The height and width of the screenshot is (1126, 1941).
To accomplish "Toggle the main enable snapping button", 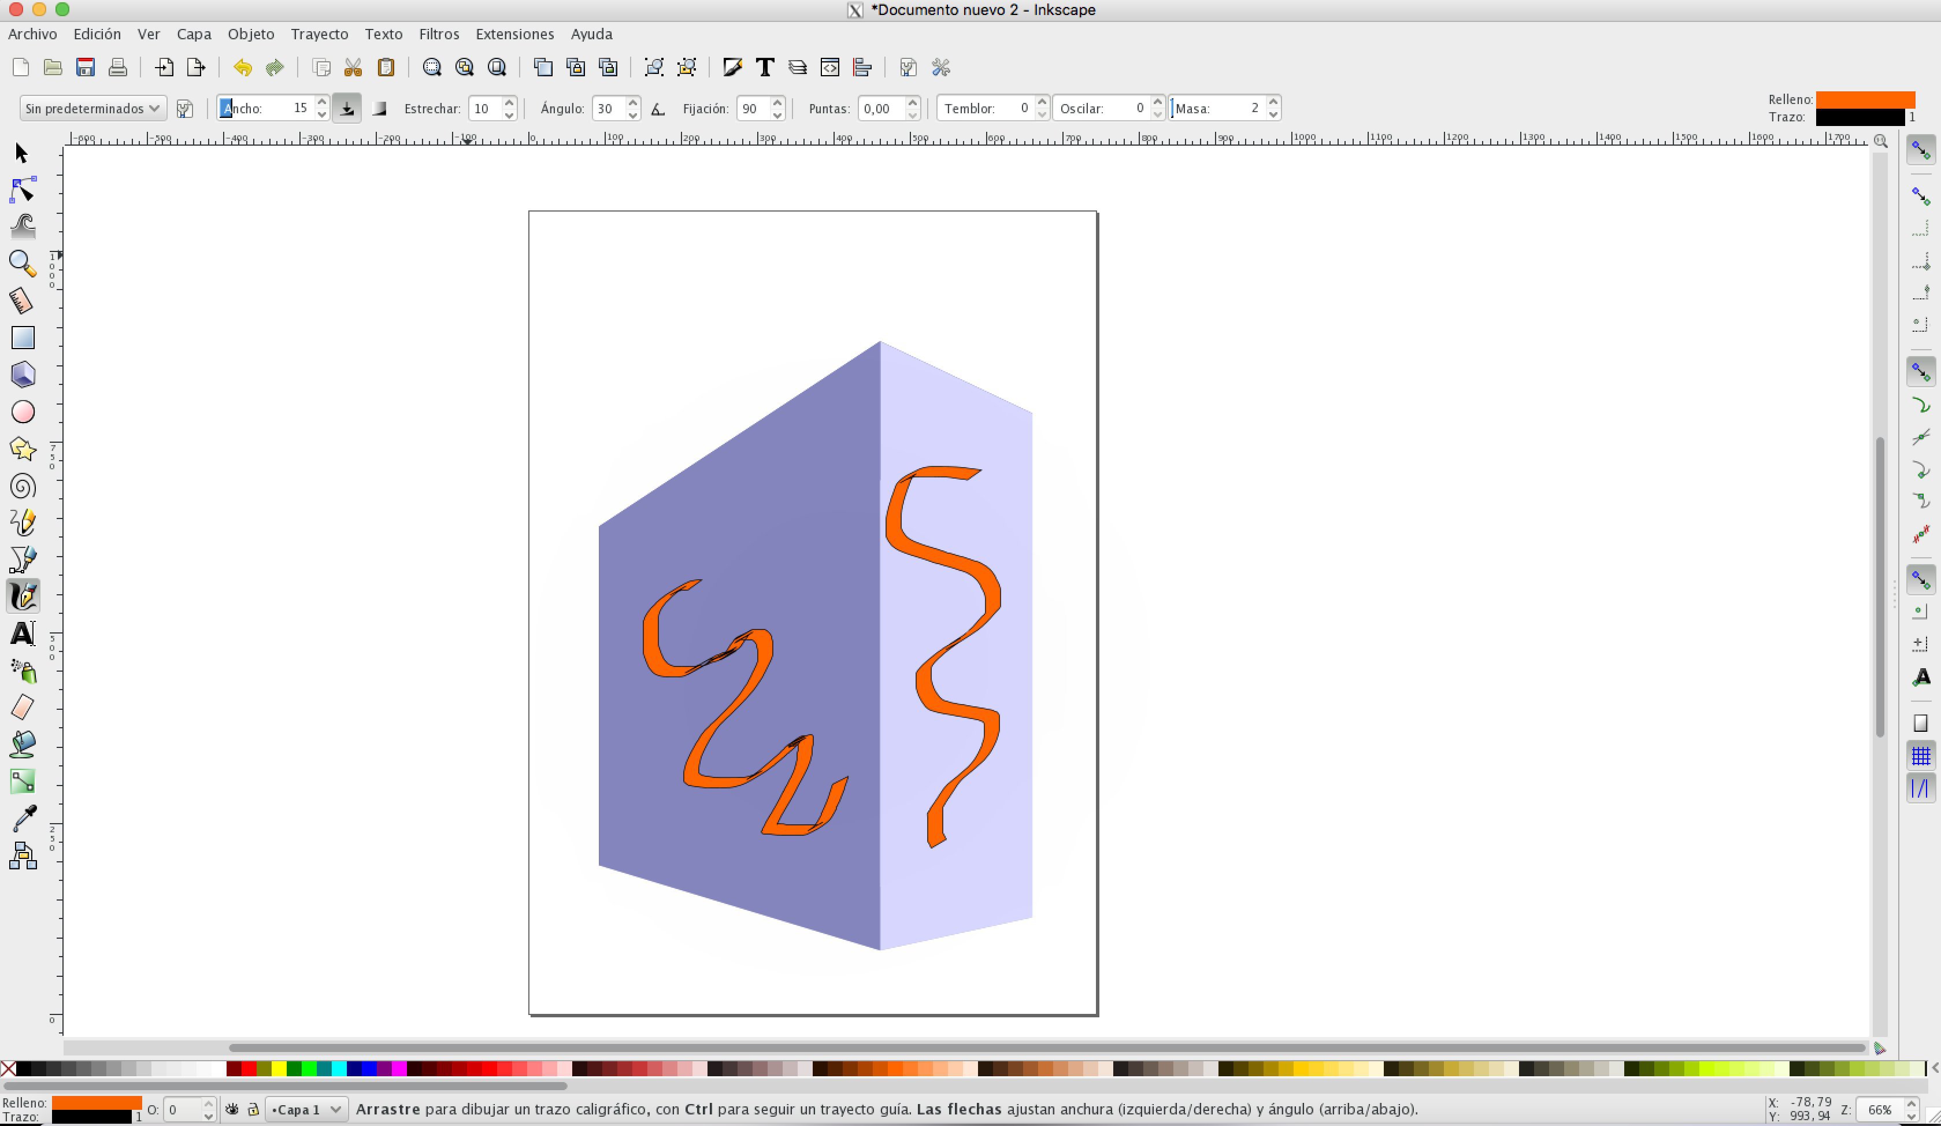I will click(x=1920, y=150).
